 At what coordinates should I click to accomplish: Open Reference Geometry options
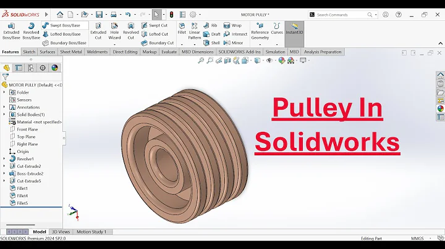pyautogui.click(x=260, y=31)
